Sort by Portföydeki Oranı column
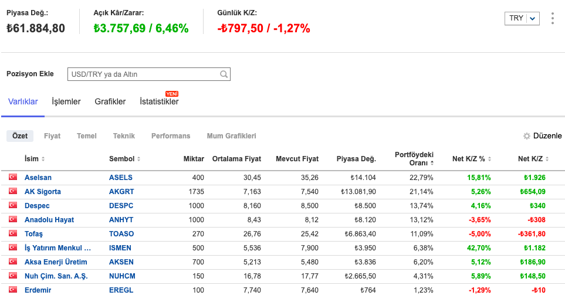The image size is (565, 302). coord(414,158)
